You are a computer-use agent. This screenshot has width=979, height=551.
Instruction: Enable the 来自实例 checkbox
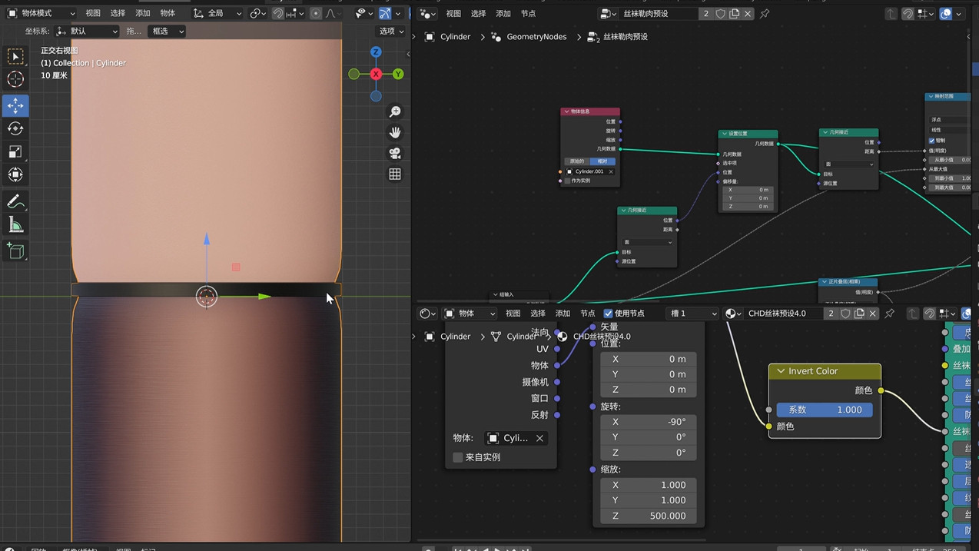(x=458, y=457)
